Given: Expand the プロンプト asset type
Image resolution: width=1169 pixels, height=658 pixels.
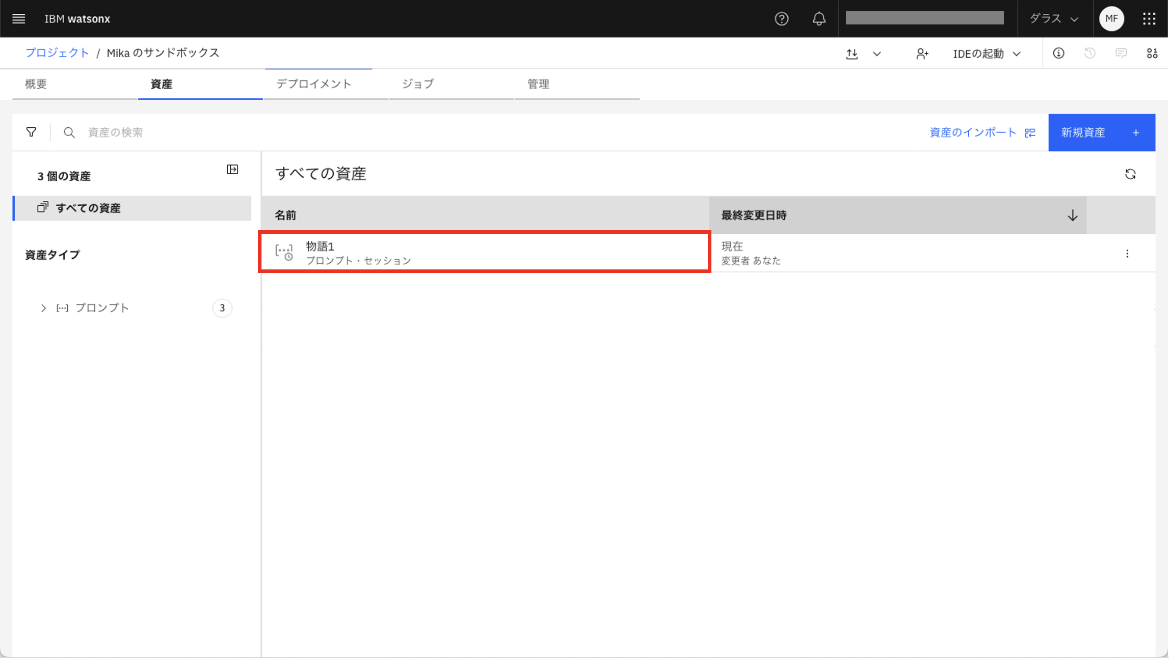Looking at the screenshot, I should pyautogui.click(x=44, y=308).
